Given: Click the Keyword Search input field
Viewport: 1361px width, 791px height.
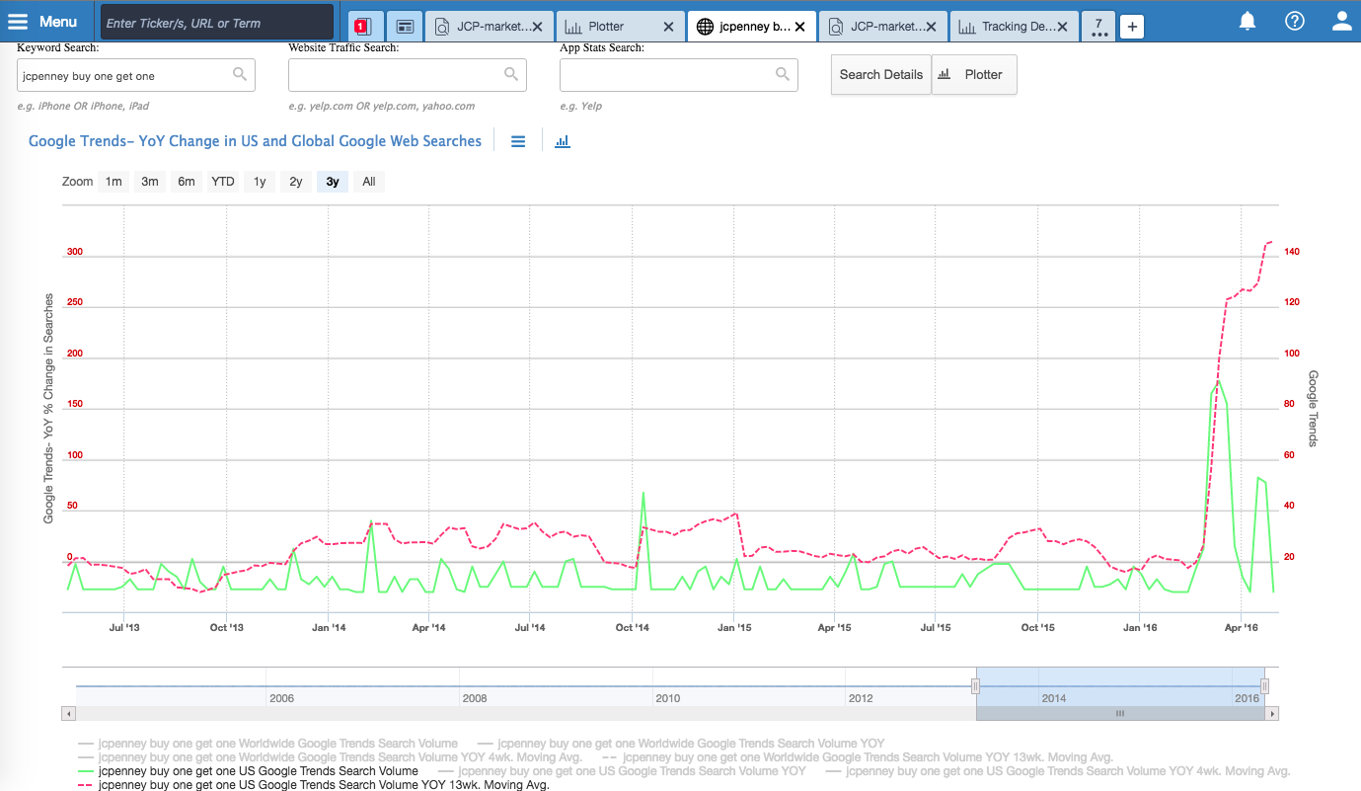Looking at the screenshot, I should tap(136, 75).
